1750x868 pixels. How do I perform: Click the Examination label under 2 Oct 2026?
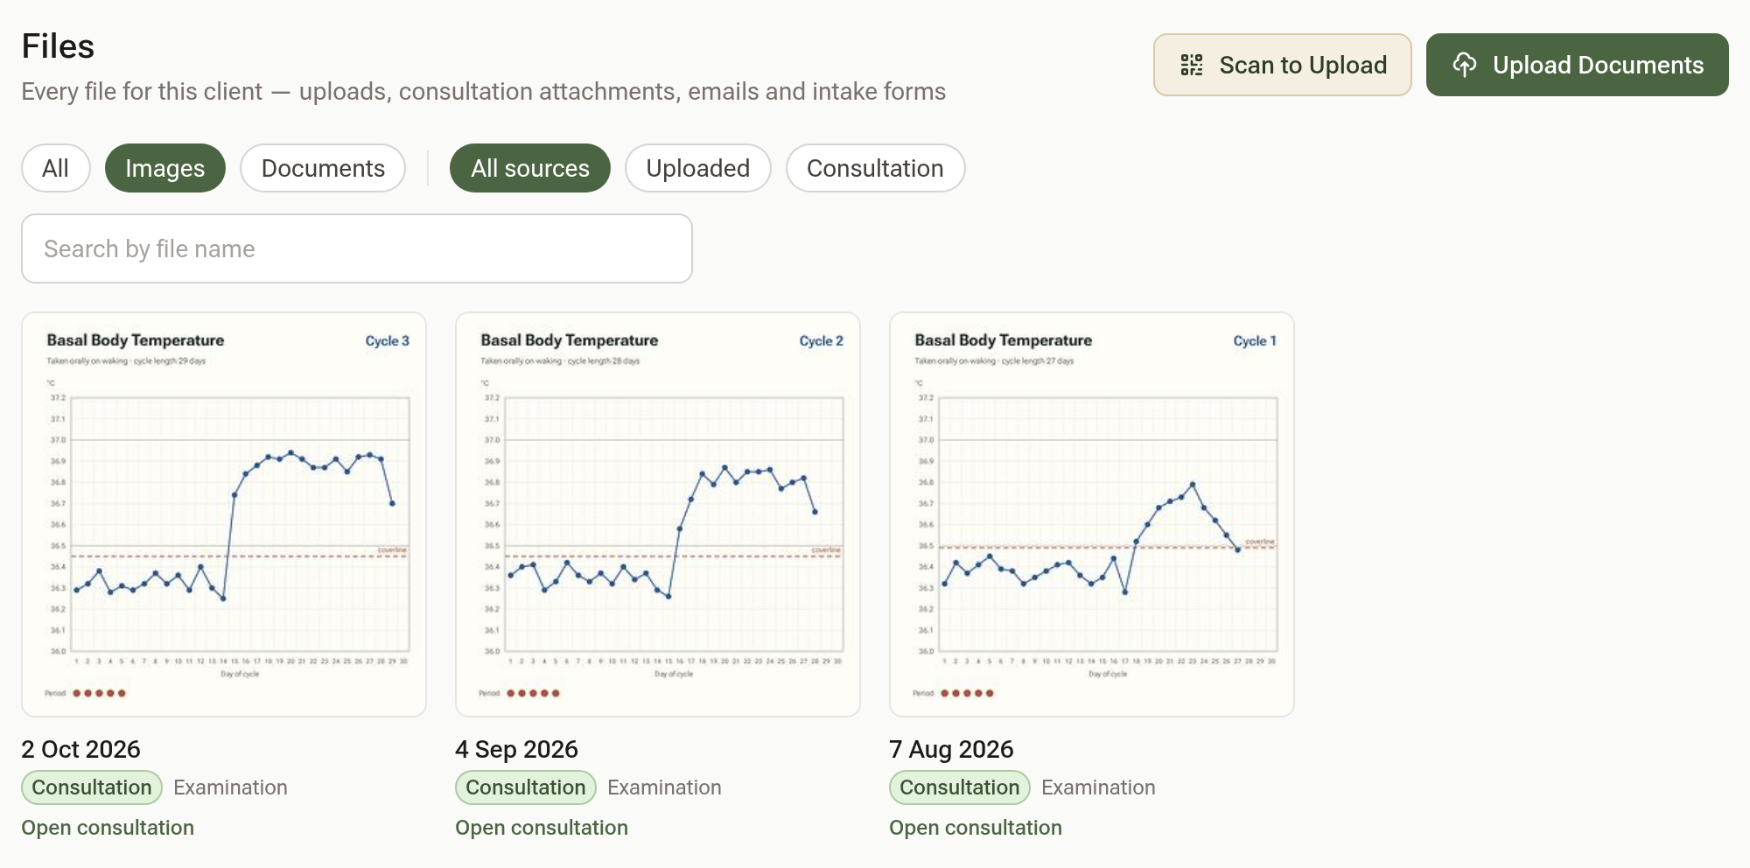(x=230, y=787)
